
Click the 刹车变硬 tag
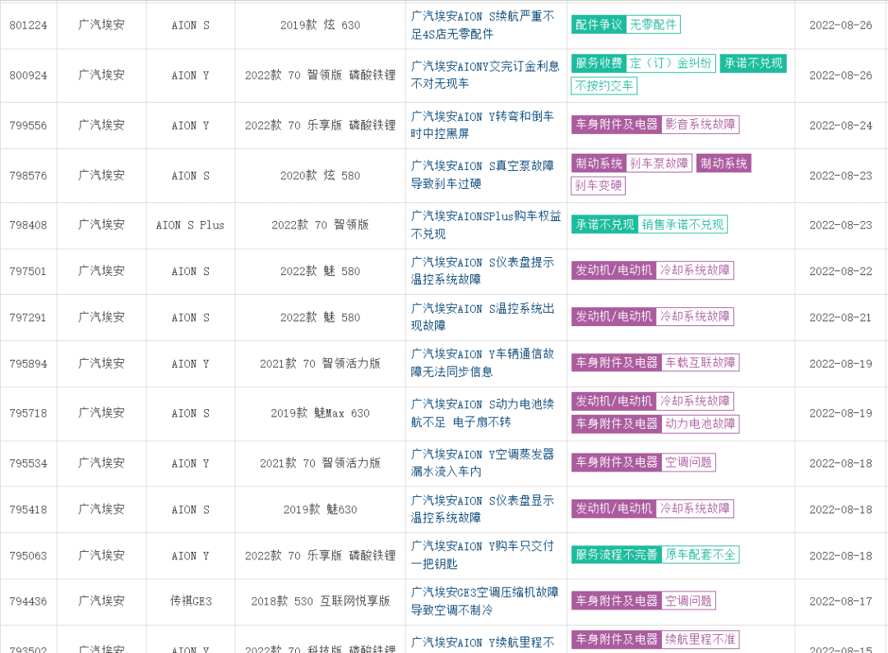point(598,186)
